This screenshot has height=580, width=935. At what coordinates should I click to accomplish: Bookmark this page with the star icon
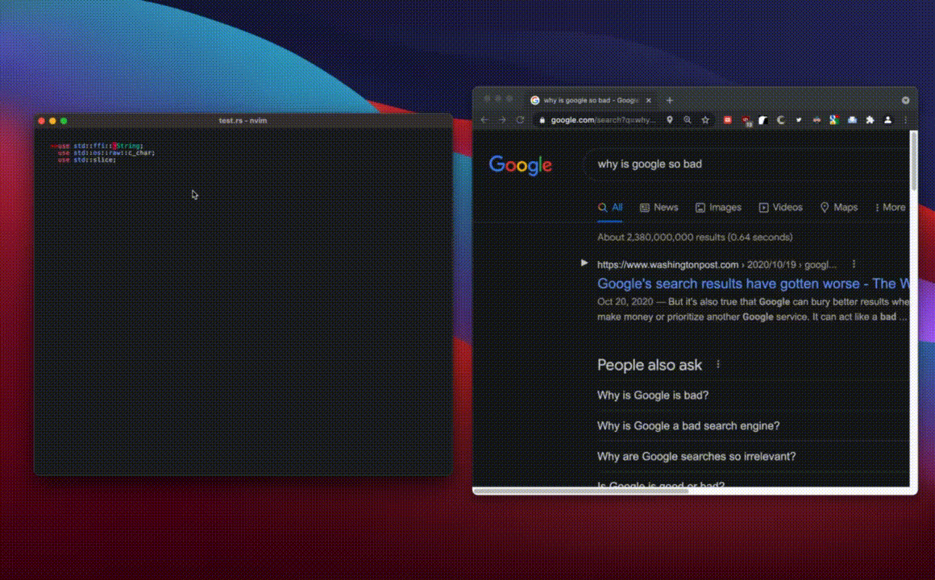pos(705,120)
